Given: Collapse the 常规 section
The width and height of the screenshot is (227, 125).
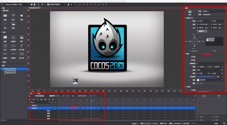Looking at the screenshot, I should click(185, 54).
